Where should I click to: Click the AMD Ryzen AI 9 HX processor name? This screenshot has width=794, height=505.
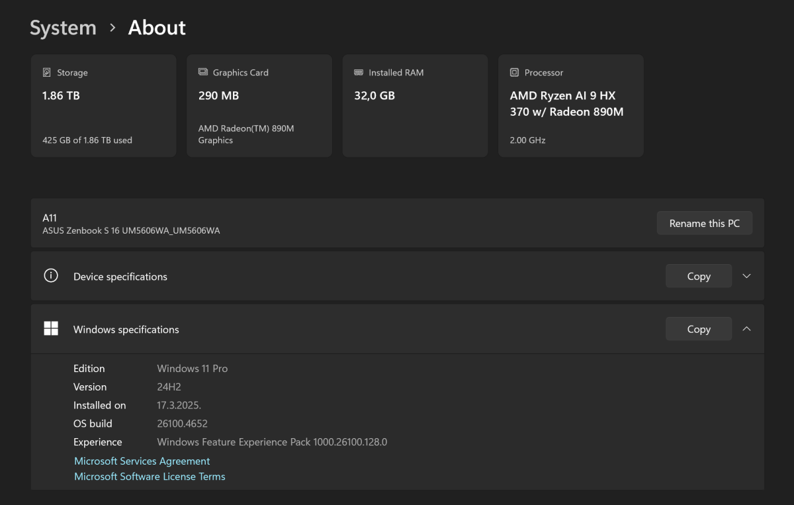click(567, 104)
